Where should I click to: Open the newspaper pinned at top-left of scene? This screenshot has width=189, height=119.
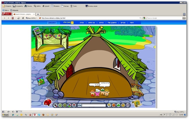37,31
